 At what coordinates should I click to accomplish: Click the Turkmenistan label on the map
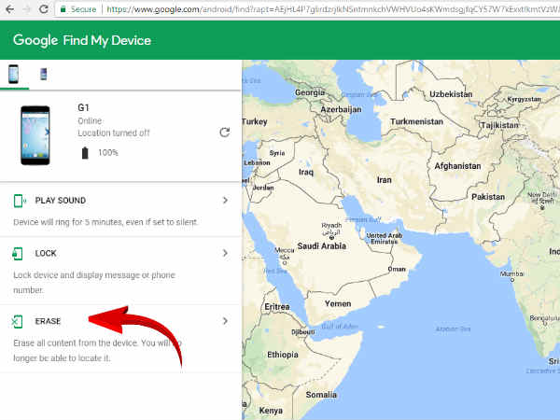point(417,121)
